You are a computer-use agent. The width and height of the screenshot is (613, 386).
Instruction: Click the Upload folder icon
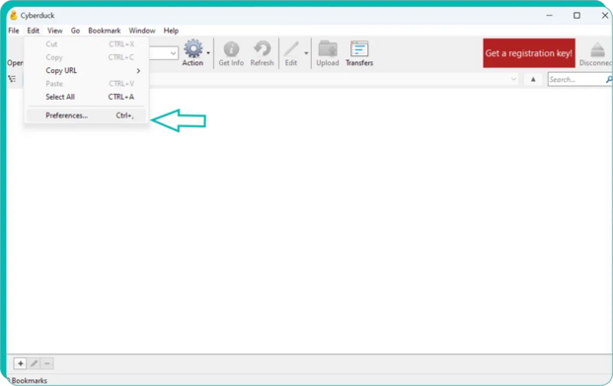click(x=328, y=49)
